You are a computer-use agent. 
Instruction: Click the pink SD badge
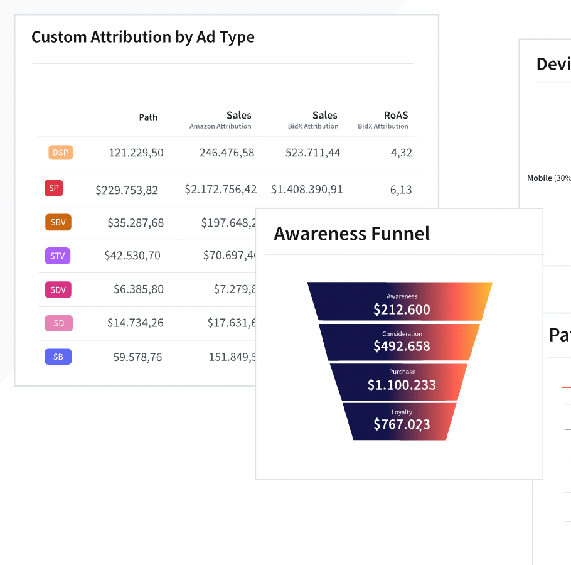[58, 323]
